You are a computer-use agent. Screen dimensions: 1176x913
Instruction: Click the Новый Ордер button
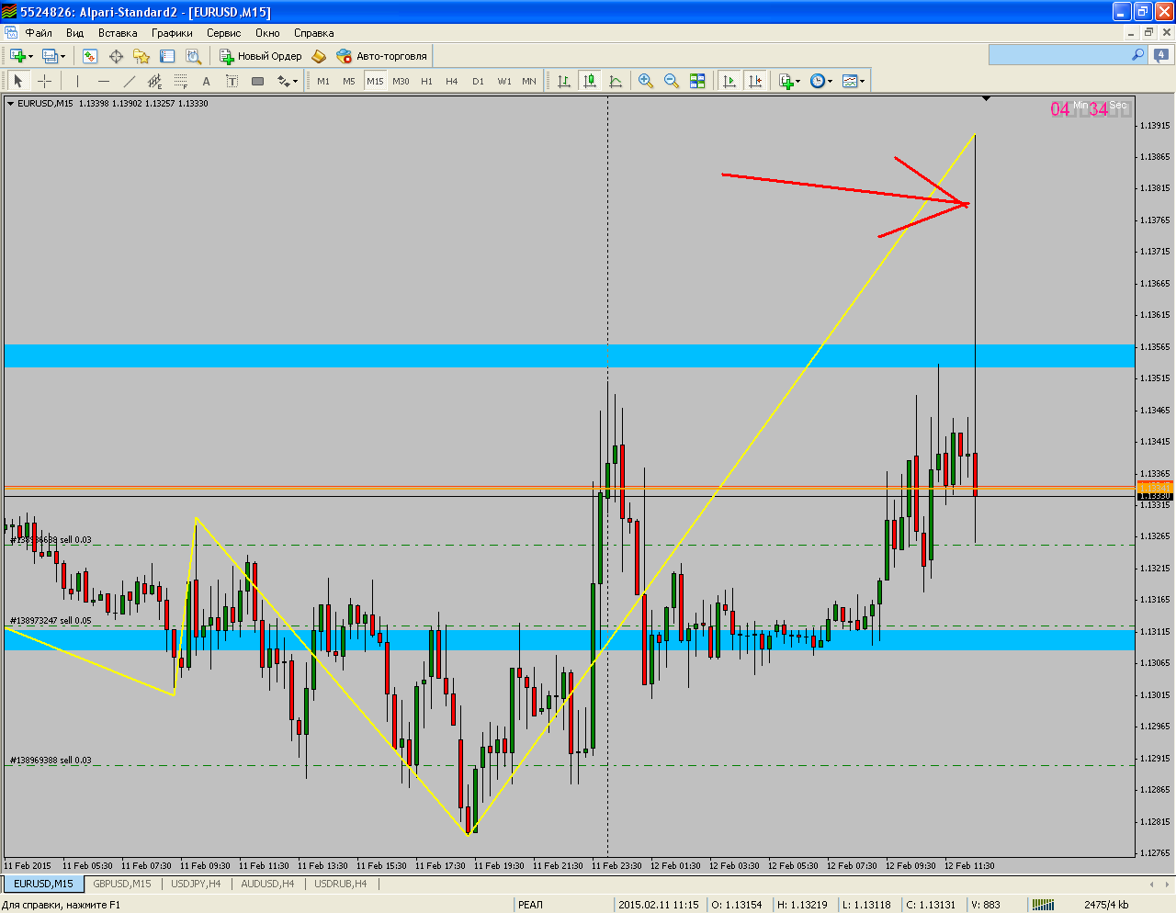(x=261, y=56)
